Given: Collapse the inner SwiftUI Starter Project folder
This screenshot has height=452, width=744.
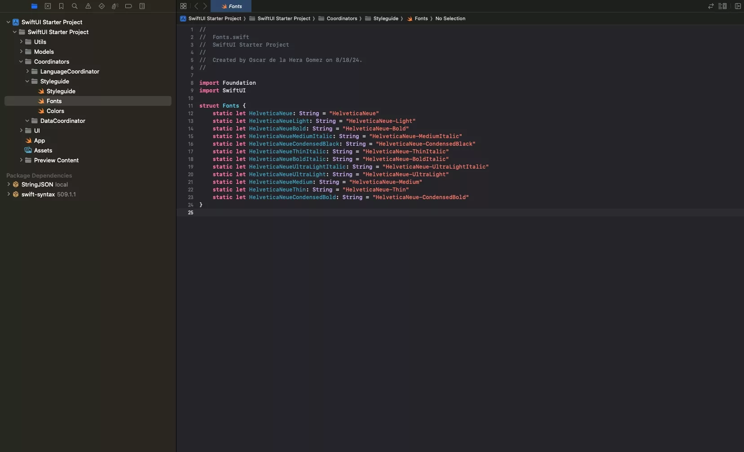Looking at the screenshot, I should [14, 32].
